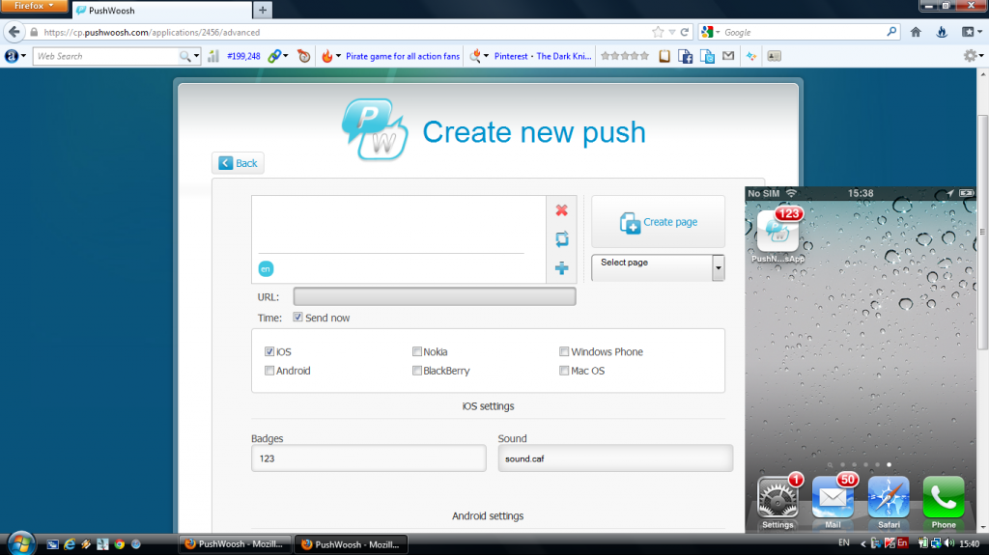Viewport: 989px width, 555px height.
Task: Open the Firefox menu dropdown
Action: tap(34, 6)
